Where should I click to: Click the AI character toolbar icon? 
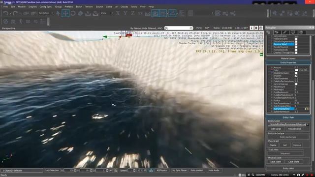click(21, 21)
